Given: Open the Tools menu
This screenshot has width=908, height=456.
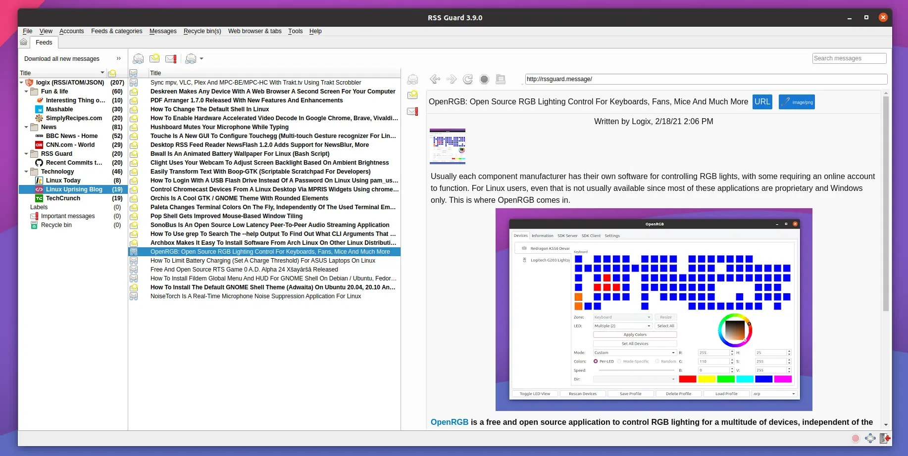Looking at the screenshot, I should 295,31.
